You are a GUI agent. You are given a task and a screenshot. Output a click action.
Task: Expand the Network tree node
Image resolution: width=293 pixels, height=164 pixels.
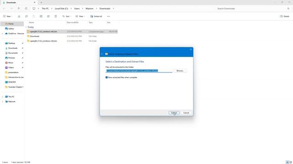point(3,102)
